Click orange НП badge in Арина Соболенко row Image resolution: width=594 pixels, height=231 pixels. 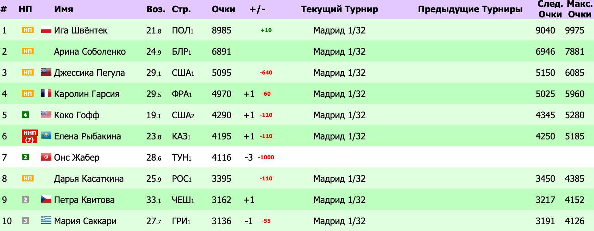point(27,51)
